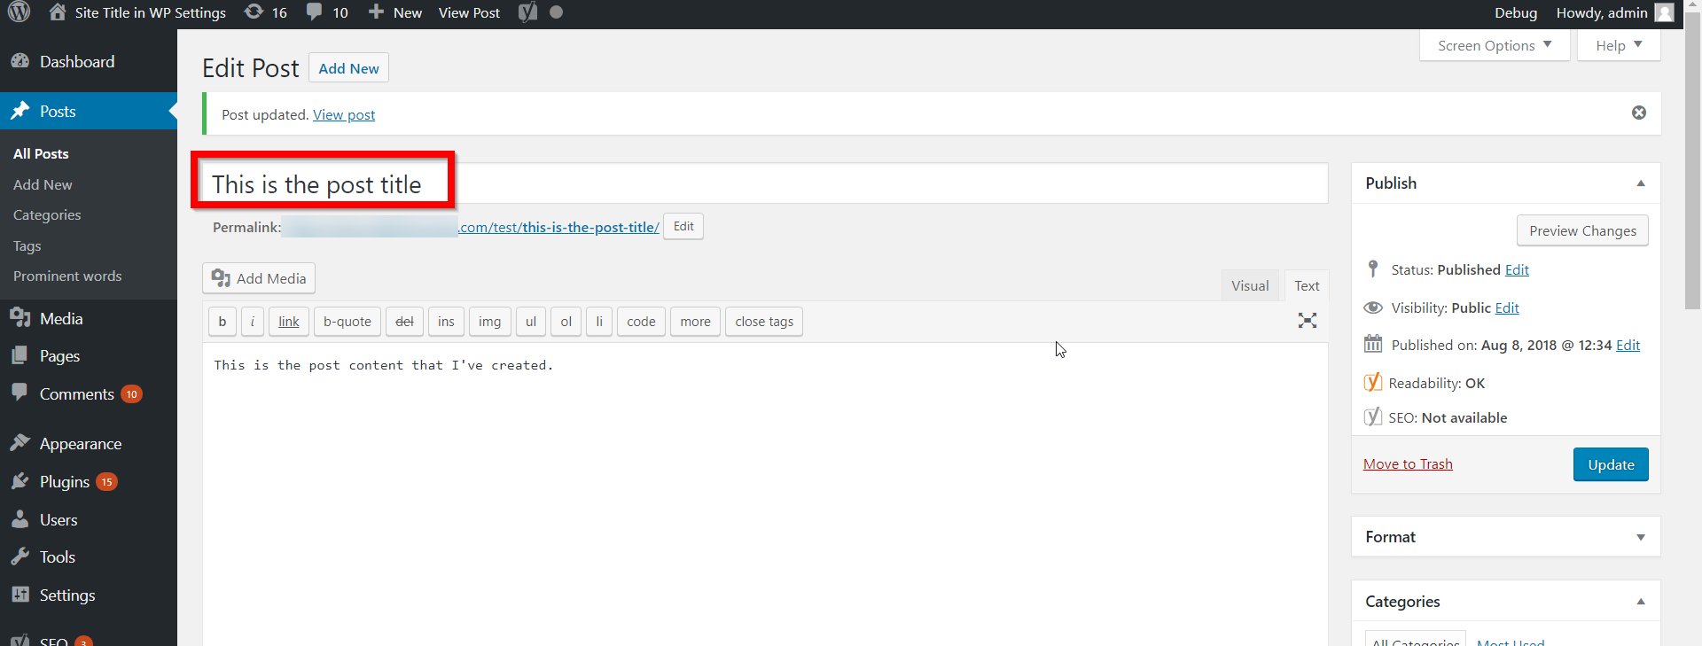This screenshot has width=1702, height=646.
Task: Dismiss the Post updated notice
Action: point(1639,113)
